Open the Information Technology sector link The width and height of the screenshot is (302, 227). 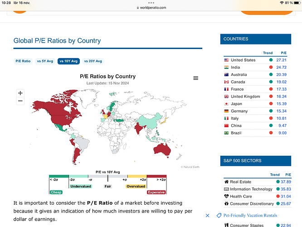coord(251,189)
